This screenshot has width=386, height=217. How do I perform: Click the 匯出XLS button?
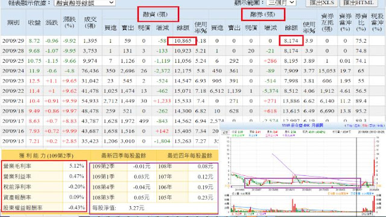tap(322, 2)
